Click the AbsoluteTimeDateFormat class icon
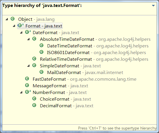This screenshot has width=159, height=133. click(x=34, y=39)
